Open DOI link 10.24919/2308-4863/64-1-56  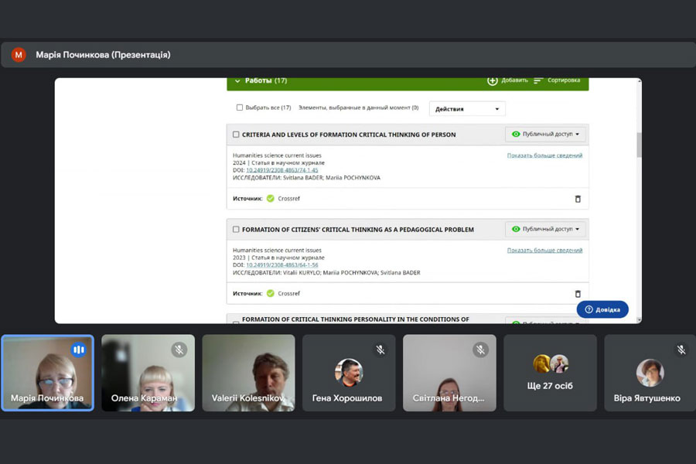[281, 265]
